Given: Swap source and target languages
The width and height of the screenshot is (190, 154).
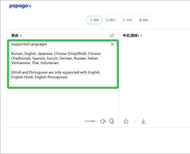Looking at the screenshot, I should pyautogui.click(x=112, y=36).
